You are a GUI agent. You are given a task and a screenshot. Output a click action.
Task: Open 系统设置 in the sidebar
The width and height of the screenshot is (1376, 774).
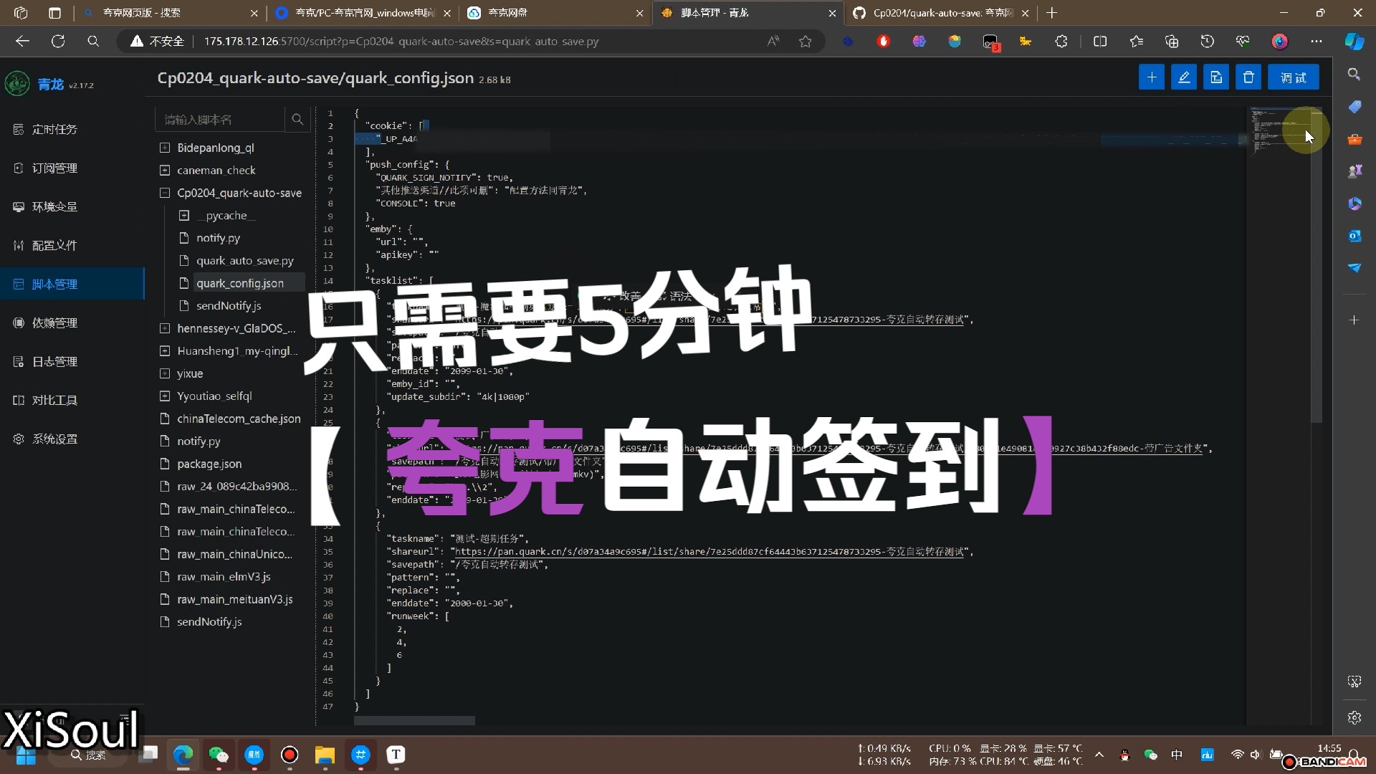(54, 439)
